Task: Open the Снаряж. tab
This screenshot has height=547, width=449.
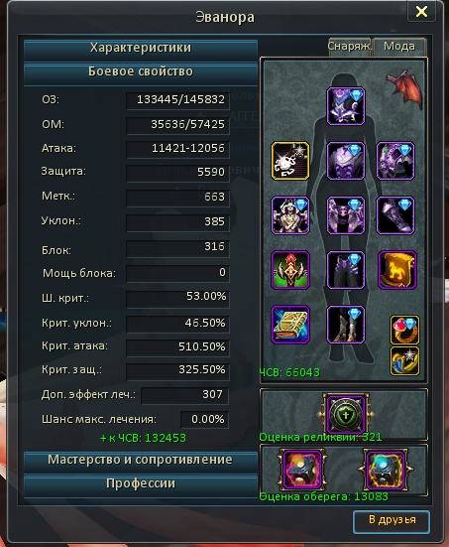Action: click(x=349, y=47)
